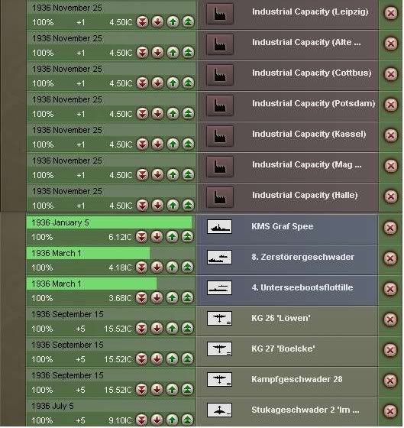Cancel Industrial Capacity (Leipzig) production

391,13
